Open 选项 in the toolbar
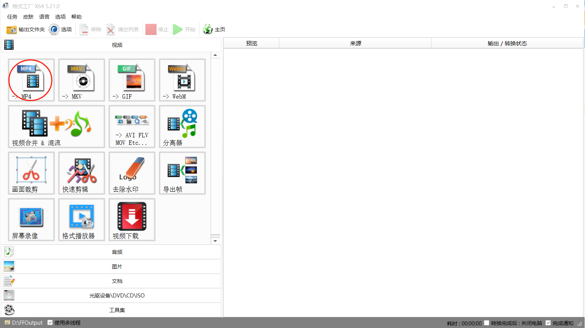Screen dimensions: 585x328 click(x=60, y=29)
